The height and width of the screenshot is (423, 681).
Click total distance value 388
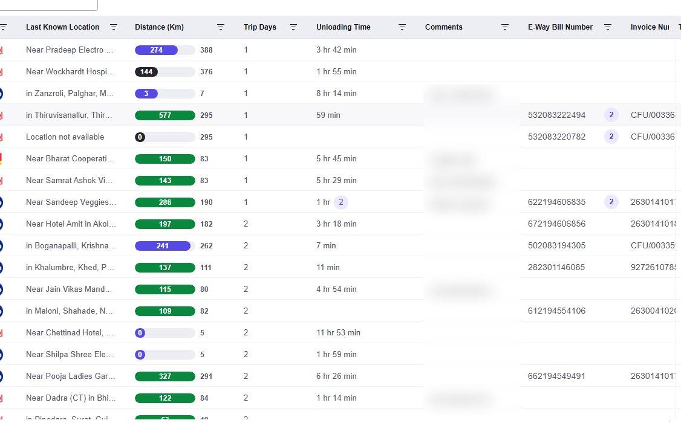pyautogui.click(x=206, y=50)
